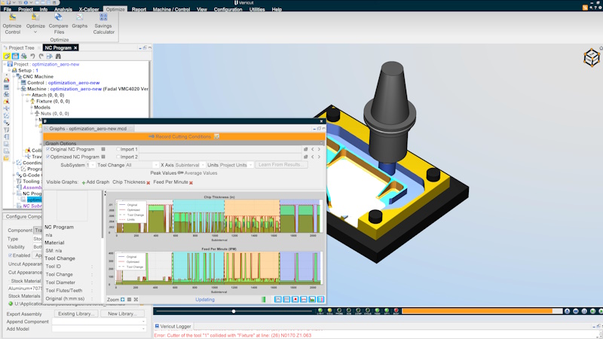Image resolution: width=603 pixels, height=339 pixels.
Task: Click the last colored bars icon in Graphs footer
Action: click(320, 299)
